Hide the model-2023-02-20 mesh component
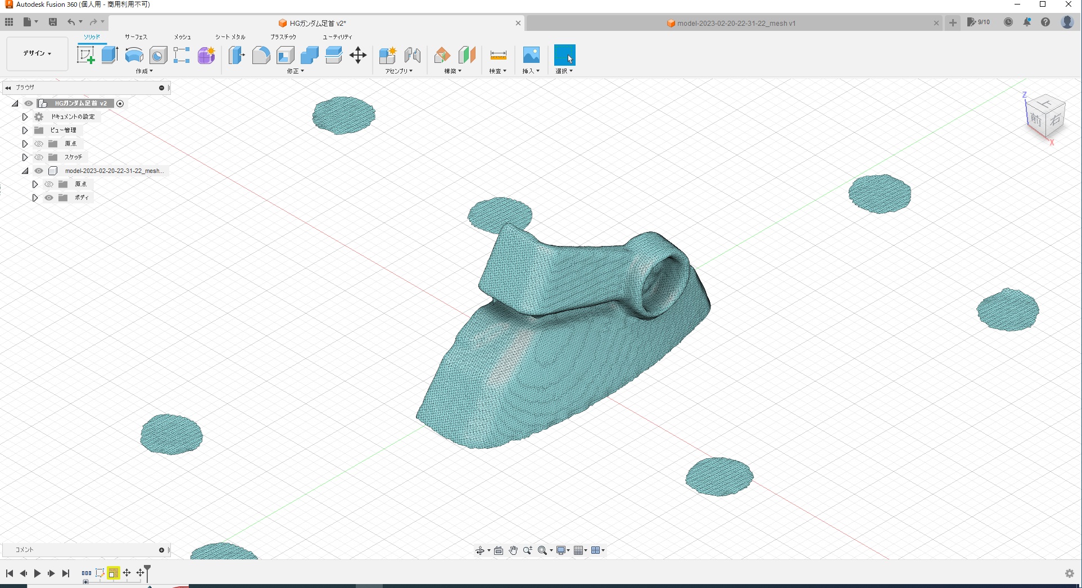 point(39,171)
